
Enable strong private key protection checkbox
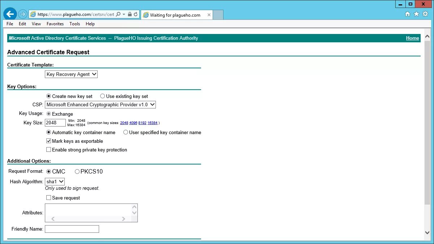pos(49,150)
